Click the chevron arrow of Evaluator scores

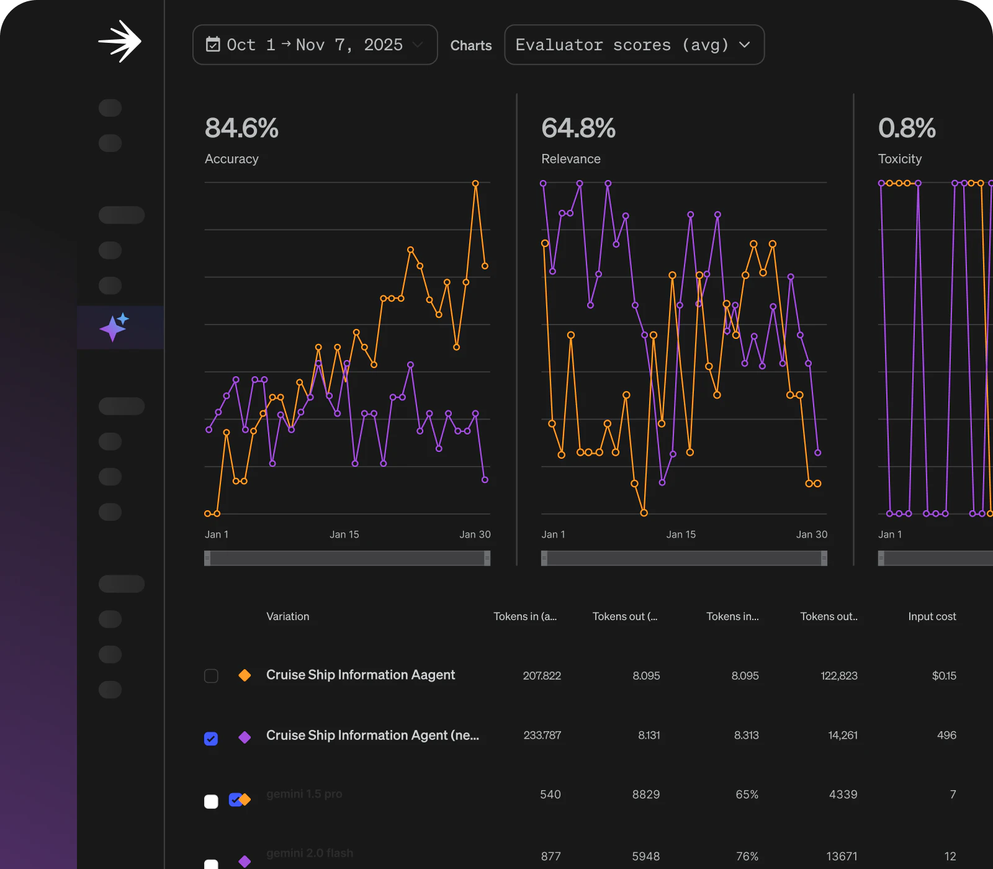pos(745,45)
